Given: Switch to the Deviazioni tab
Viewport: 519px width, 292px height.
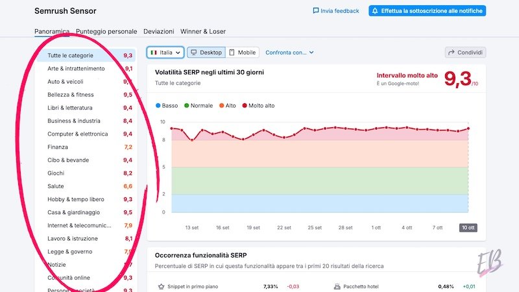Looking at the screenshot, I should point(158,31).
